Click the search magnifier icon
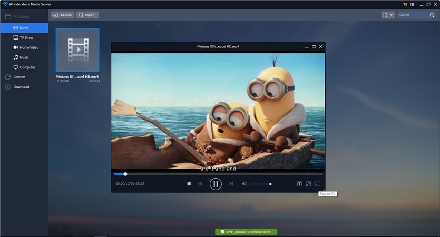Viewport: 440px width, 237px height. [x=432, y=15]
